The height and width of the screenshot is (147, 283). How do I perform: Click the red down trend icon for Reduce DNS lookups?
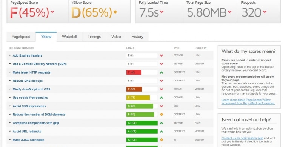click(161, 81)
